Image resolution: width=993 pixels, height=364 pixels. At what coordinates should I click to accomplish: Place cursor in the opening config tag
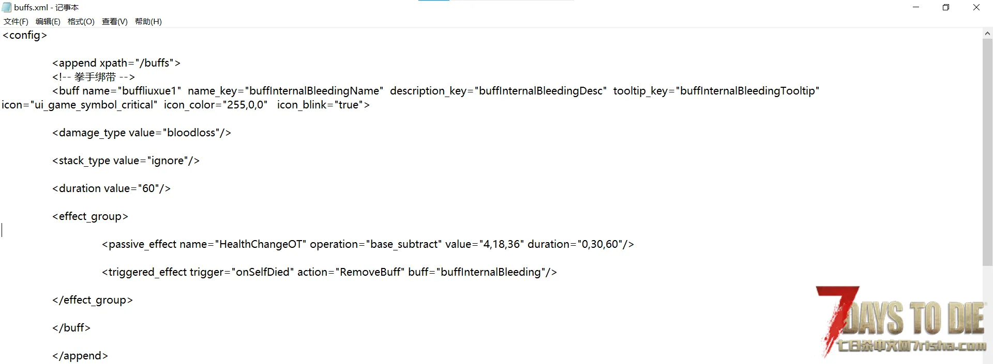point(25,35)
